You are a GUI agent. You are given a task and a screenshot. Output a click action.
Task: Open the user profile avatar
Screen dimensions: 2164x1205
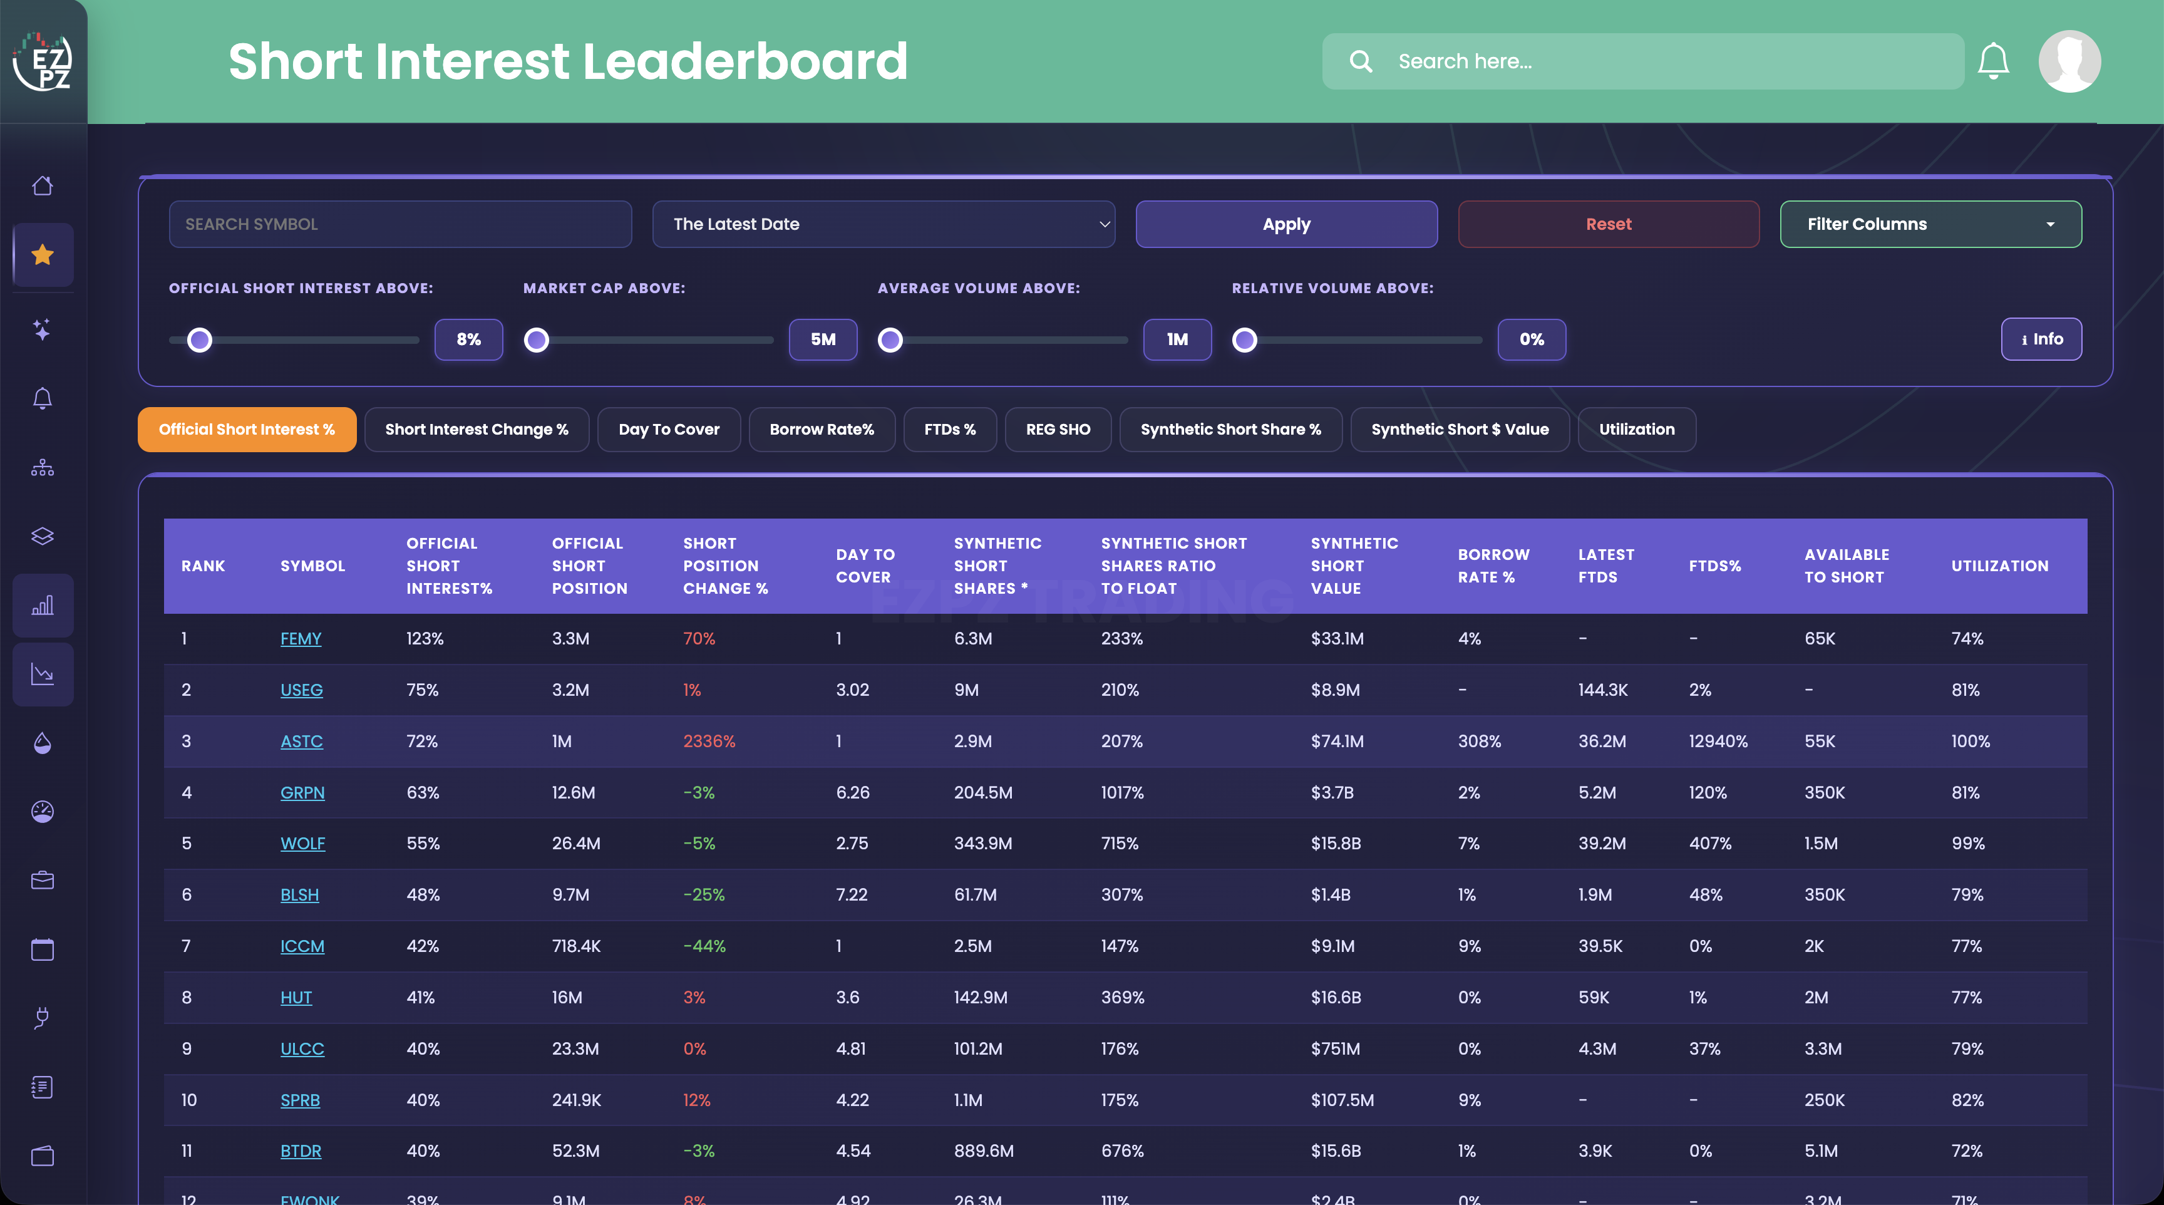point(2070,61)
